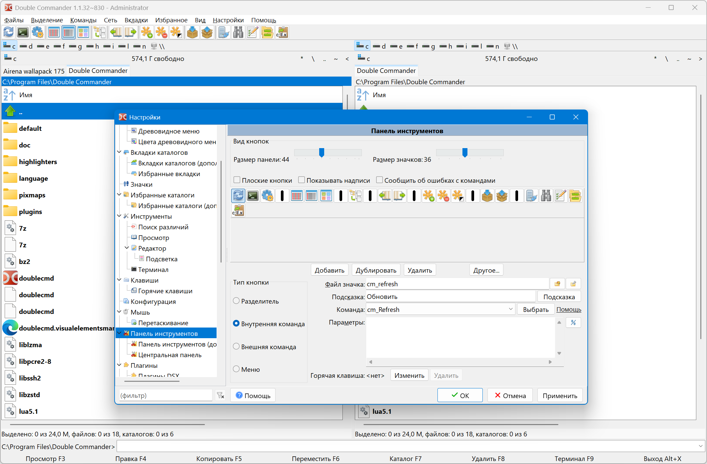Click the clear filter funnel icon

(221, 395)
